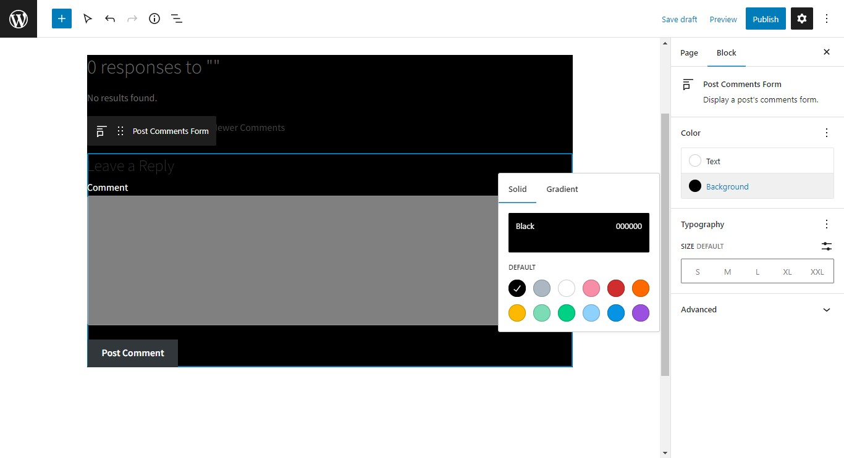Open Typography panel options menu
Viewport: 844px width, 458px height.
click(827, 224)
